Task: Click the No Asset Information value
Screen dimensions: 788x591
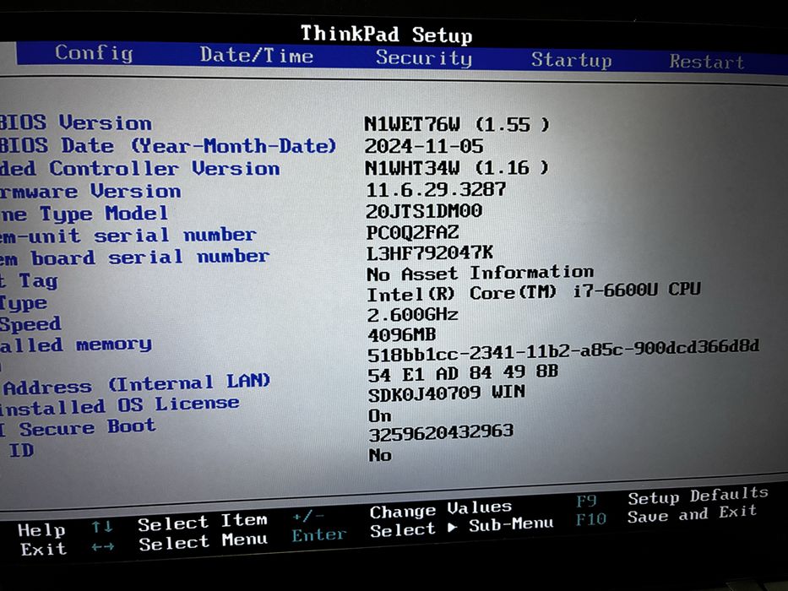Action: [480, 274]
